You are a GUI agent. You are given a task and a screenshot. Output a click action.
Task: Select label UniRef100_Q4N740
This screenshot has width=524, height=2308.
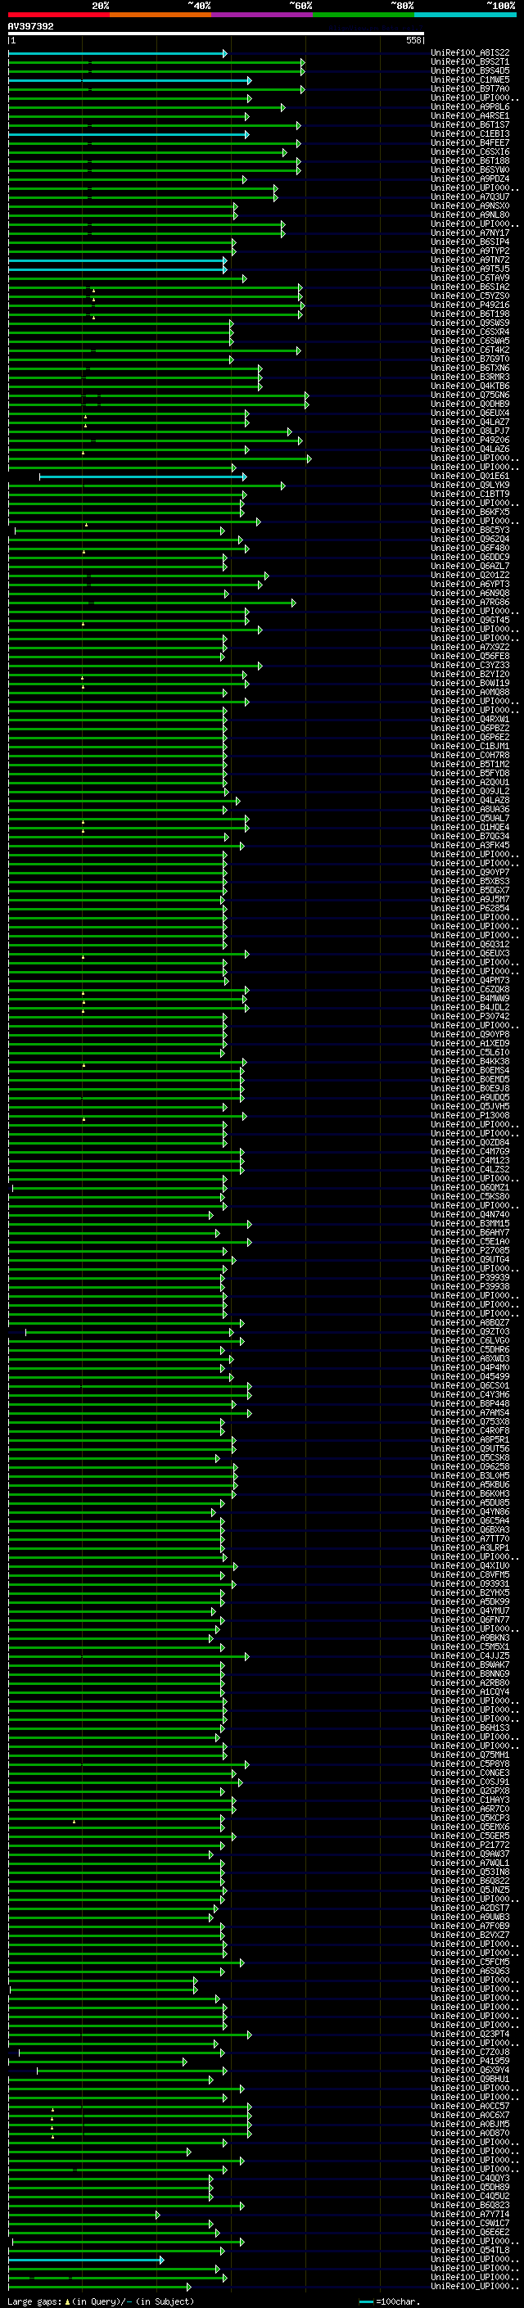click(x=470, y=1215)
